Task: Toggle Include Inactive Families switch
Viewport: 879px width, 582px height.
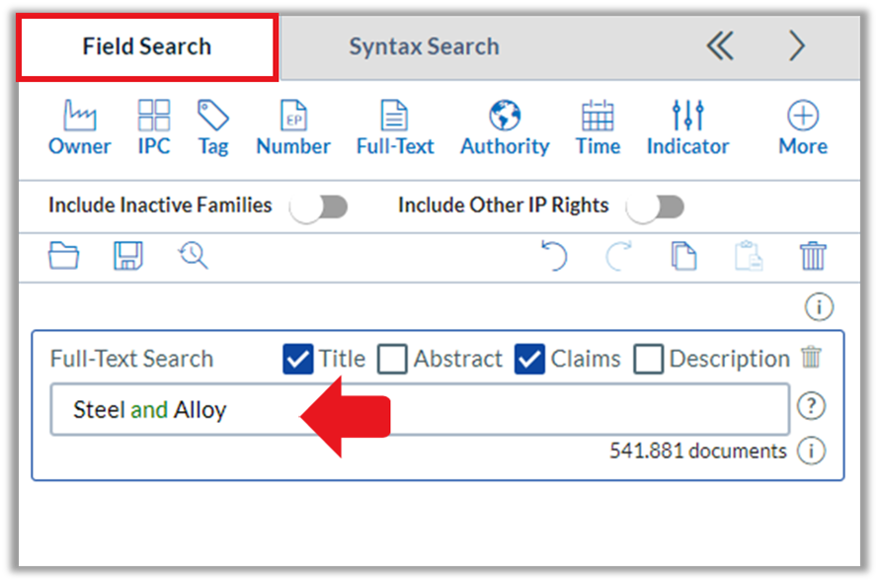Action: (x=319, y=207)
